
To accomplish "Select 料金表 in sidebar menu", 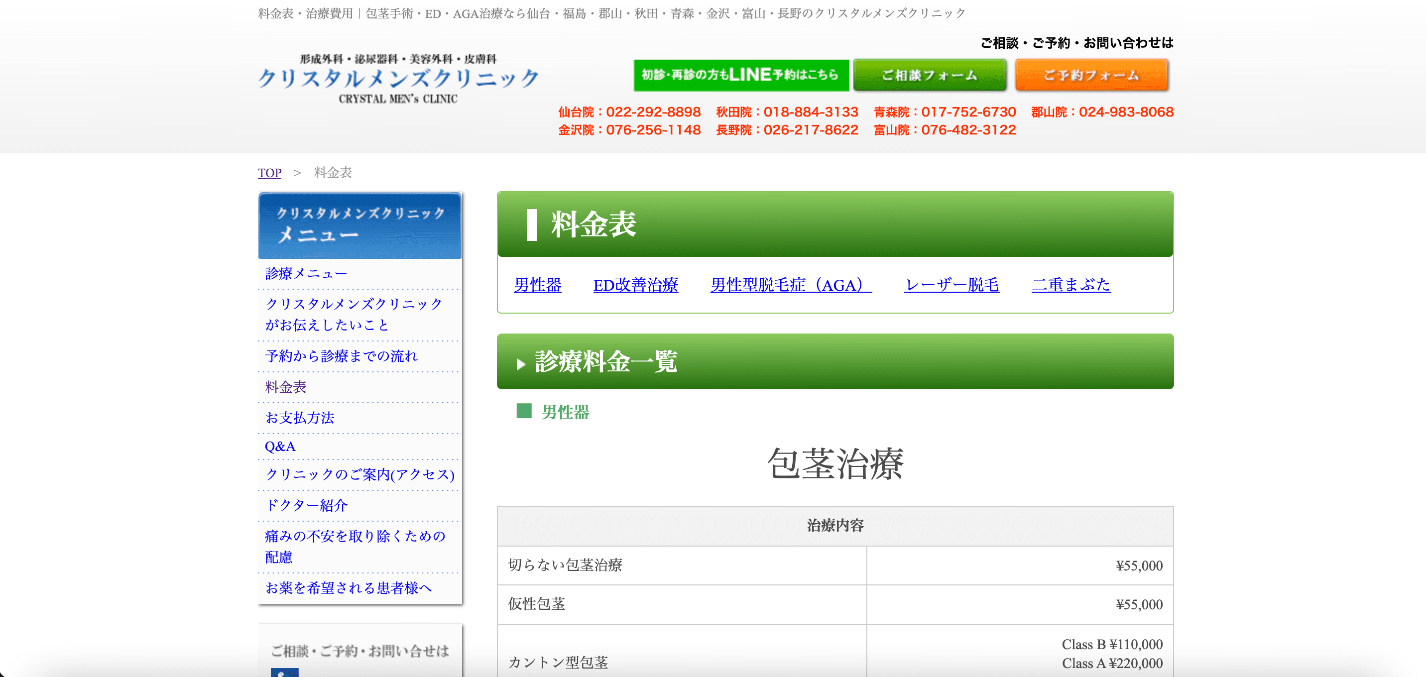I will coord(285,387).
